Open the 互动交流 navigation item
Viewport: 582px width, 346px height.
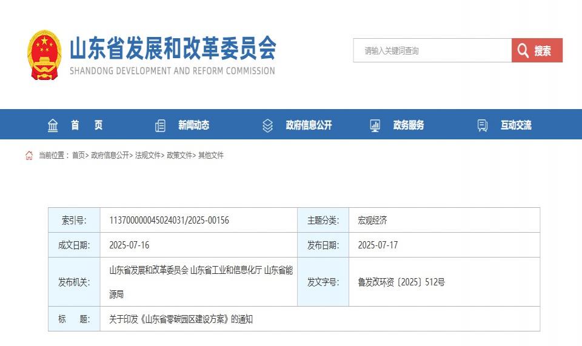point(516,125)
